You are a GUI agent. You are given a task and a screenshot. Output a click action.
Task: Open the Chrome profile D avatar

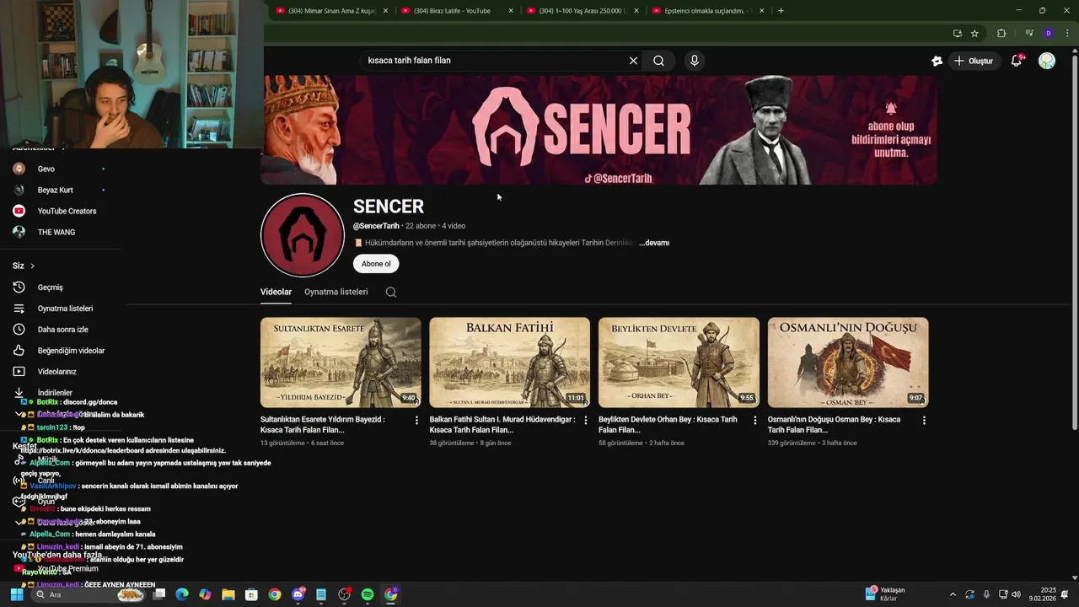(x=1048, y=34)
